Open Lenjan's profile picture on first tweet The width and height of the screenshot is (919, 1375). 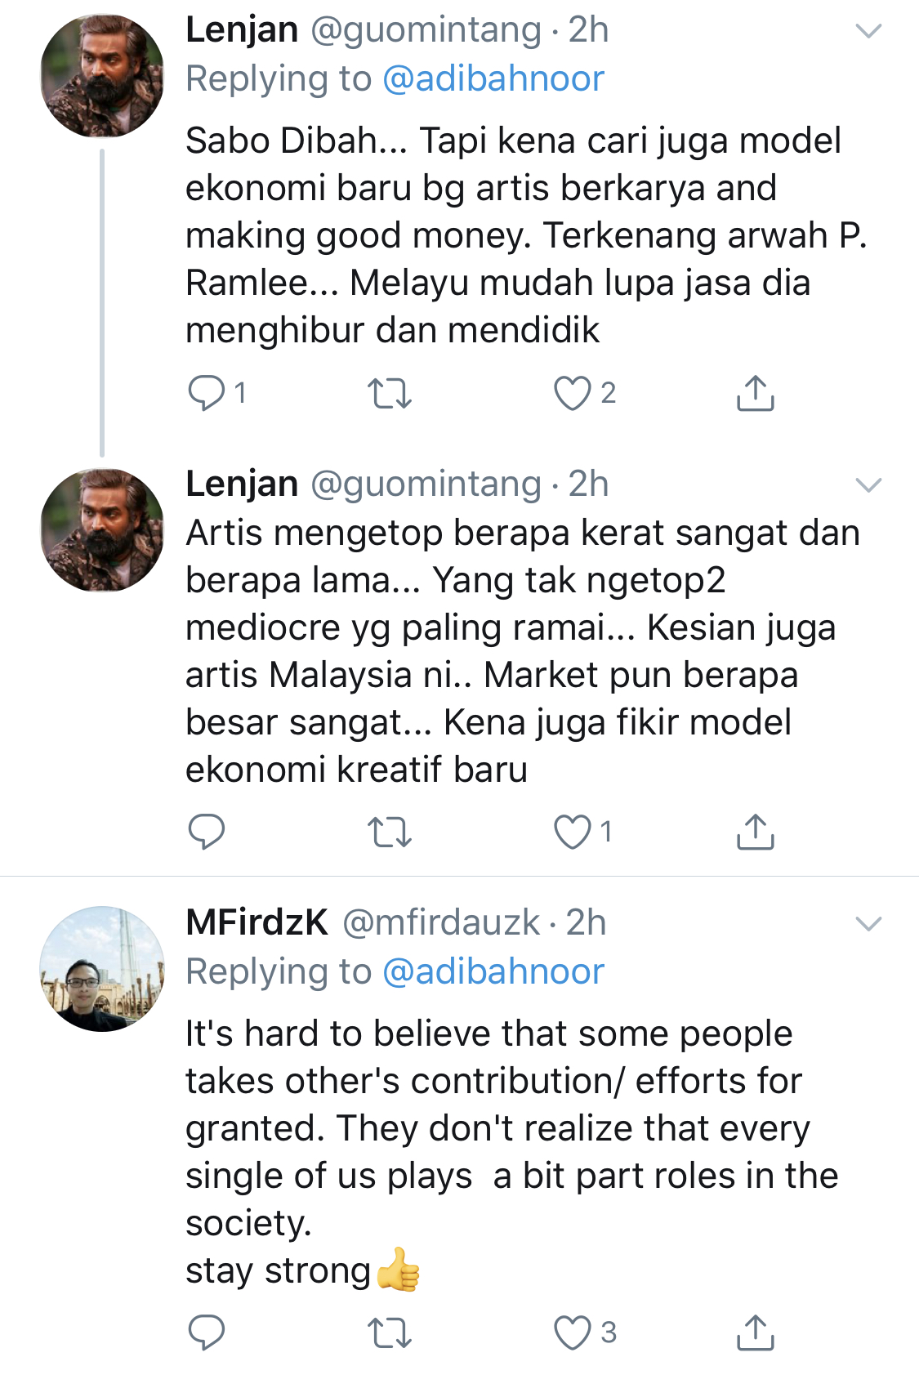coord(102,76)
